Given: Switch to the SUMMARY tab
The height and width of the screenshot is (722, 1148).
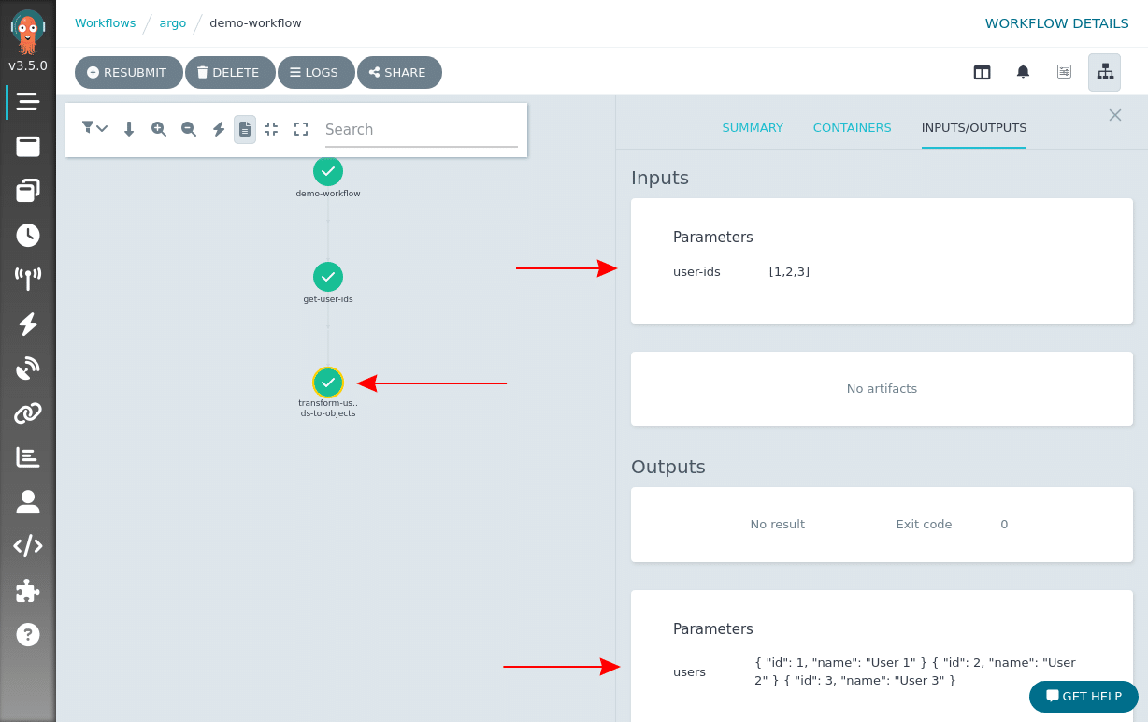Looking at the screenshot, I should (x=753, y=127).
